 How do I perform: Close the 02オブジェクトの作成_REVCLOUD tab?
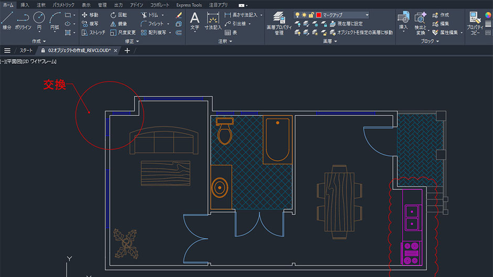tap(115, 50)
